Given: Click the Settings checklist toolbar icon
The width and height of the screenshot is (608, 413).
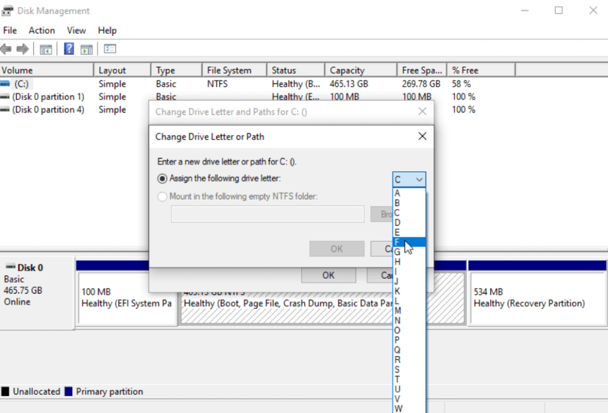Looking at the screenshot, I should [110, 49].
